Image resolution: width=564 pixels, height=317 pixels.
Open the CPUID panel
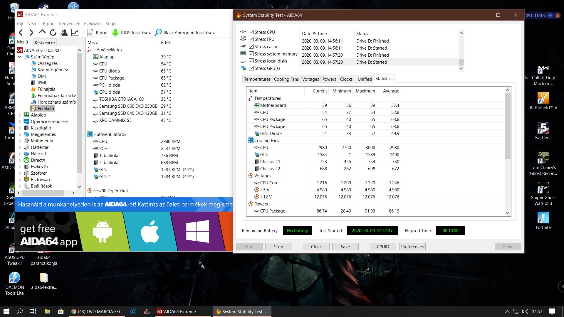click(x=383, y=247)
